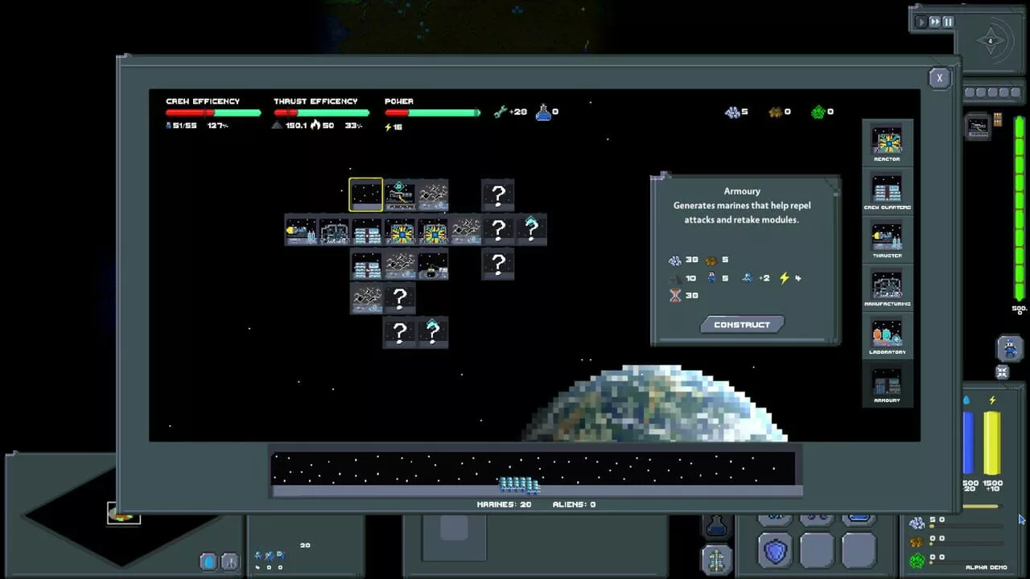Click the lightning power cost icon in the Armoury panel
This screenshot has height=579, width=1030.
[x=785, y=278]
